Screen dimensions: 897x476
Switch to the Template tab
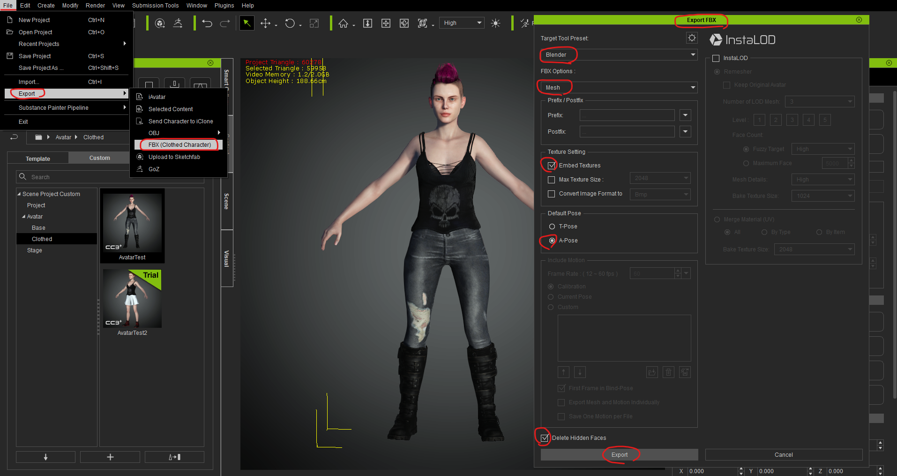38,159
